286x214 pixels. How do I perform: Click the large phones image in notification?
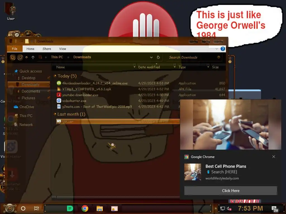pos(230,125)
